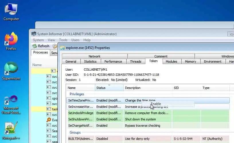Choose Enable in the context menu
The width and height of the screenshot is (234, 143).
tap(168, 104)
